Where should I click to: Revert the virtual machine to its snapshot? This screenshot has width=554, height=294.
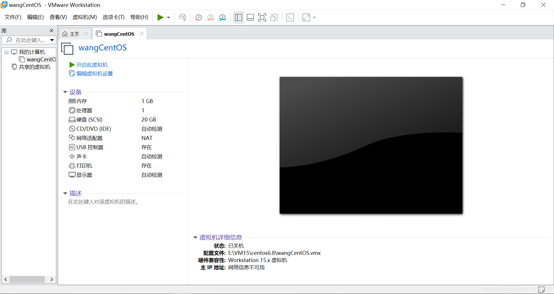[x=210, y=17]
